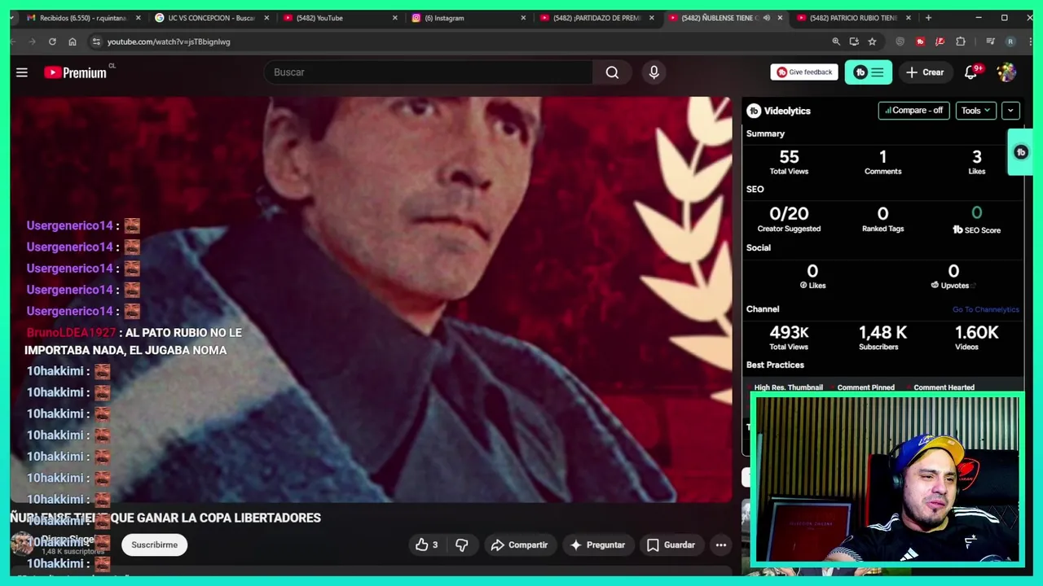Open the account avatar menu
The image size is (1043, 586).
coord(1006,72)
